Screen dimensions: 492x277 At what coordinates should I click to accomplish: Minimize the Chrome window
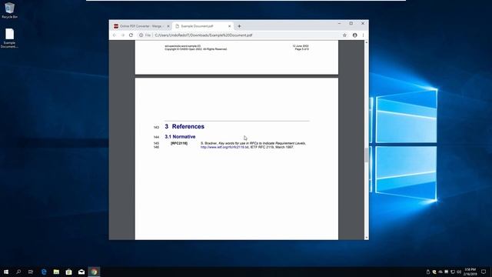[x=339, y=23]
